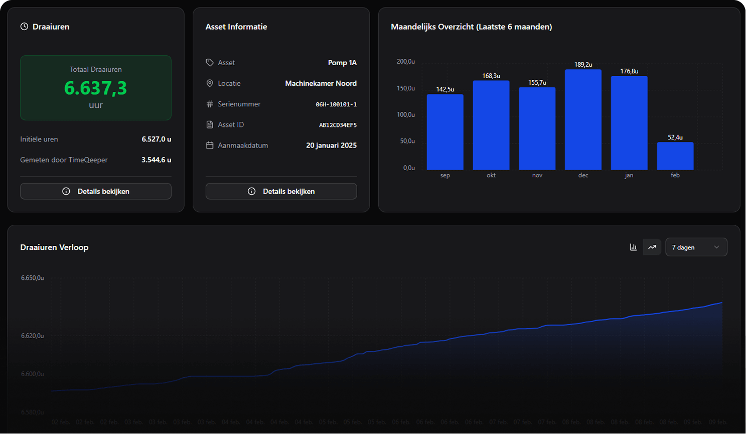
Task: Switch chart to line trend view
Action: 652,247
